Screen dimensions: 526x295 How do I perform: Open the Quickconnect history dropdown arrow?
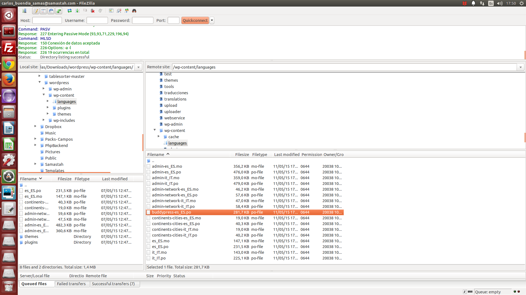[x=212, y=20]
